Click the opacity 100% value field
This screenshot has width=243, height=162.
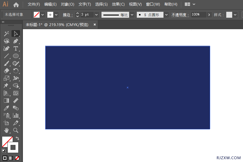click(x=198, y=15)
